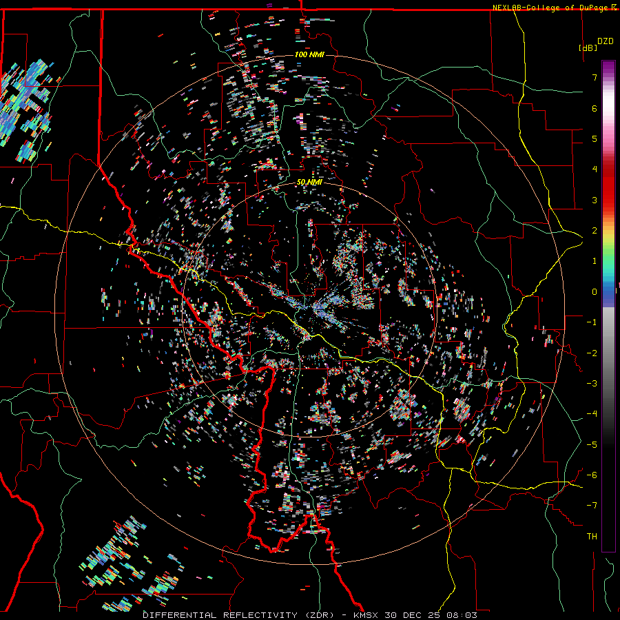Click the 100 NMI range ring label
The width and height of the screenshot is (620, 620).
pos(309,54)
